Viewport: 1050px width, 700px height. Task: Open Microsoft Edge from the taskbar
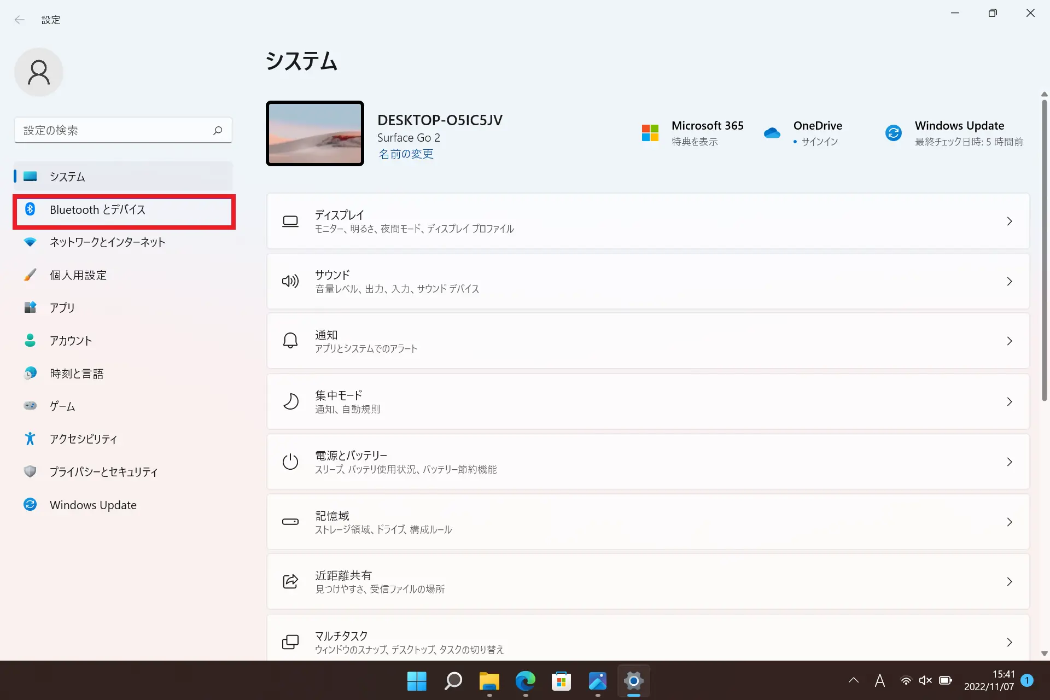pos(525,681)
